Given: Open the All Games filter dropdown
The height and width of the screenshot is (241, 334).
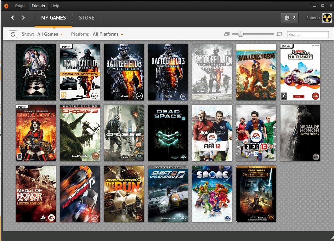Looking at the screenshot, I should coord(50,34).
